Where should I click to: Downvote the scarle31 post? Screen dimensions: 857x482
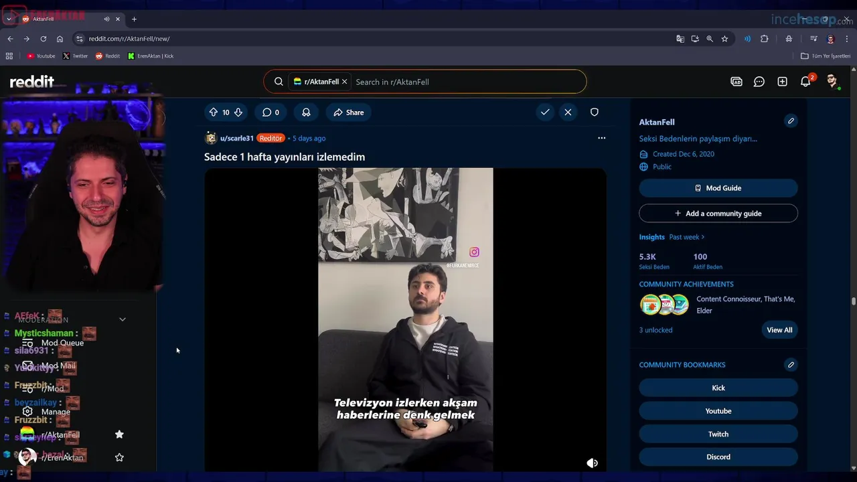click(238, 112)
